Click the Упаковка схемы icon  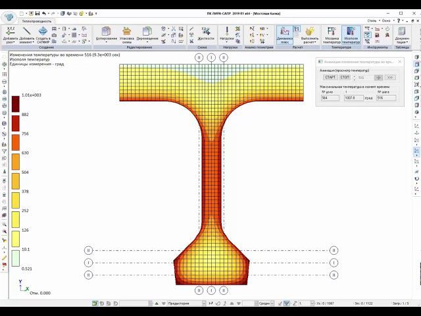(127, 32)
